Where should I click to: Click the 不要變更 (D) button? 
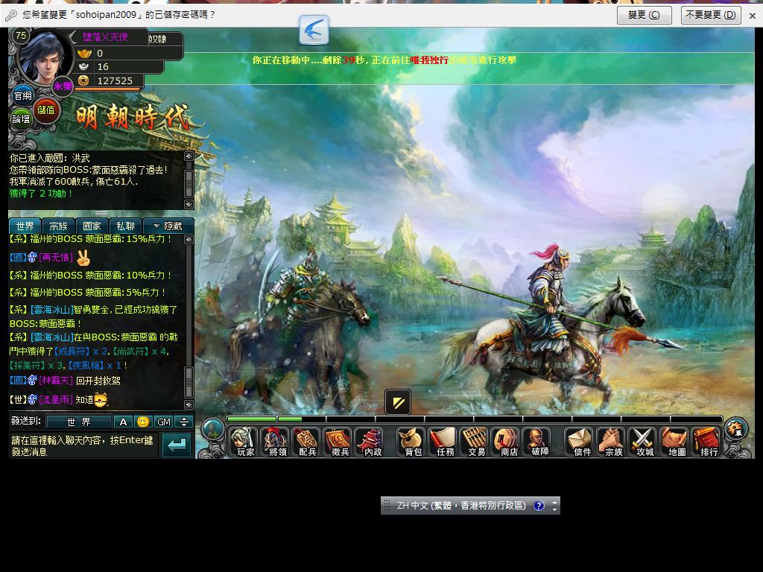point(710,15)
